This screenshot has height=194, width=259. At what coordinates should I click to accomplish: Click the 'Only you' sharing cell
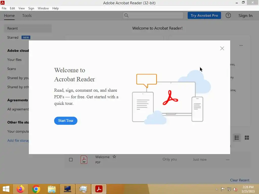click(x=170, y=159)
